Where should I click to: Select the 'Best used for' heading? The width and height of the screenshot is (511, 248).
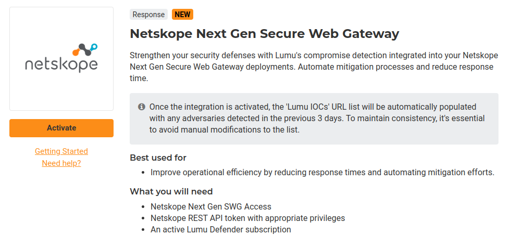tap(158, 158)
